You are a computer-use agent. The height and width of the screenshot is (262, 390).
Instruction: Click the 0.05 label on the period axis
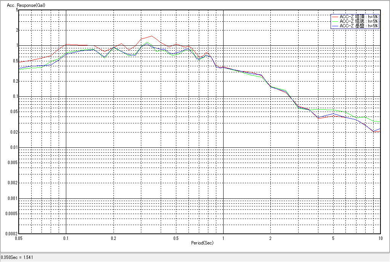click(x=19, y=238)
